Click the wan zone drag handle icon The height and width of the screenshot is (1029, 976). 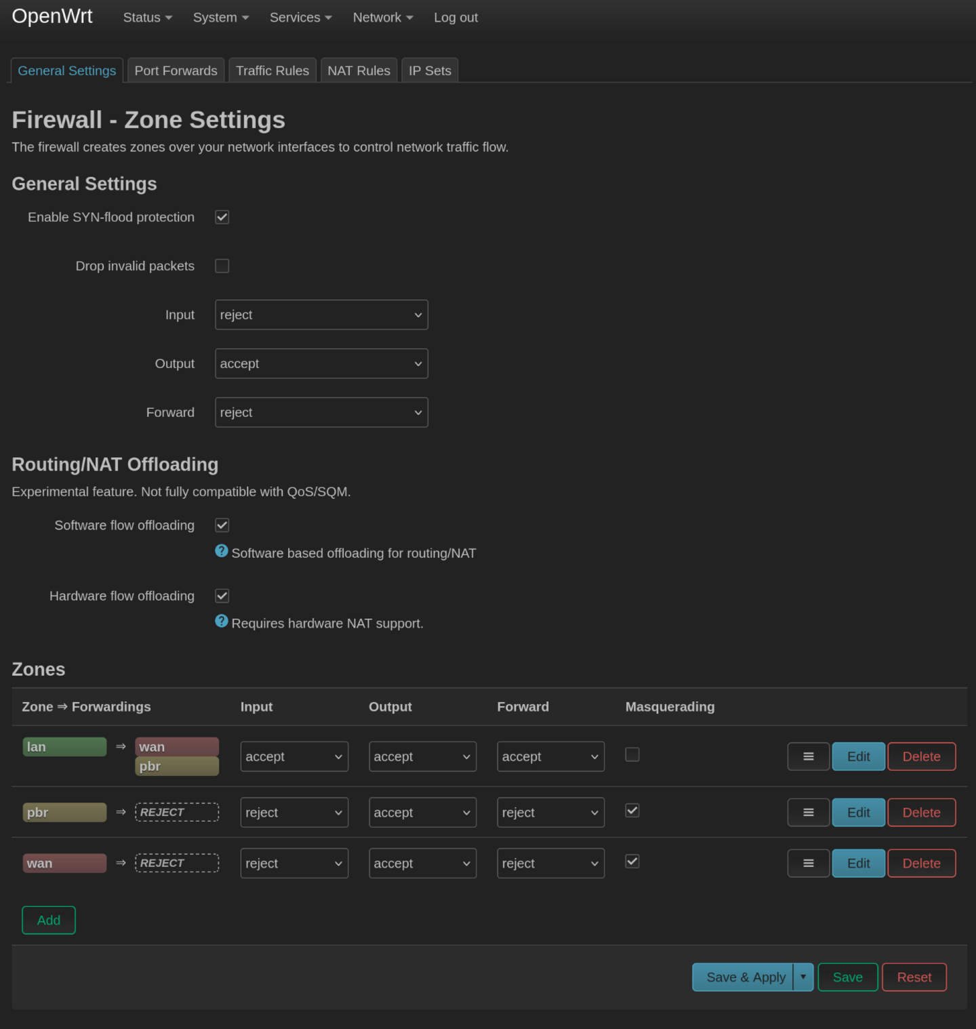[x=808, y=863]
